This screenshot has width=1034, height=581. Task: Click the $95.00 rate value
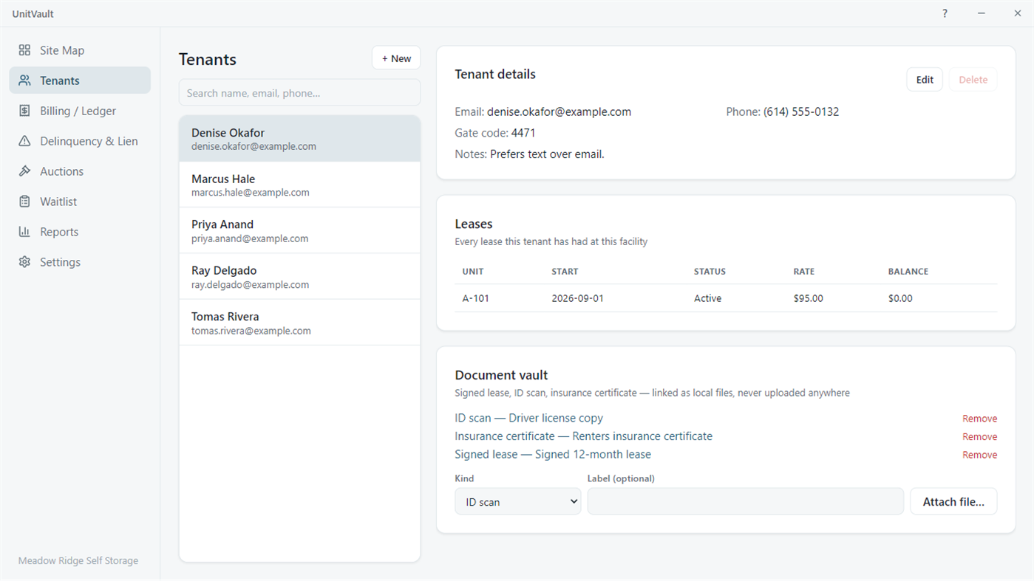click(x=808, y=298)
